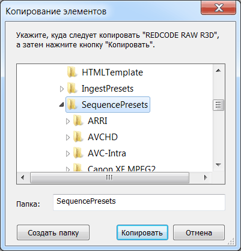Viewport: 241px width, 251px height.
Task: Expand the ARRI folder node
Action: [68, 121]
